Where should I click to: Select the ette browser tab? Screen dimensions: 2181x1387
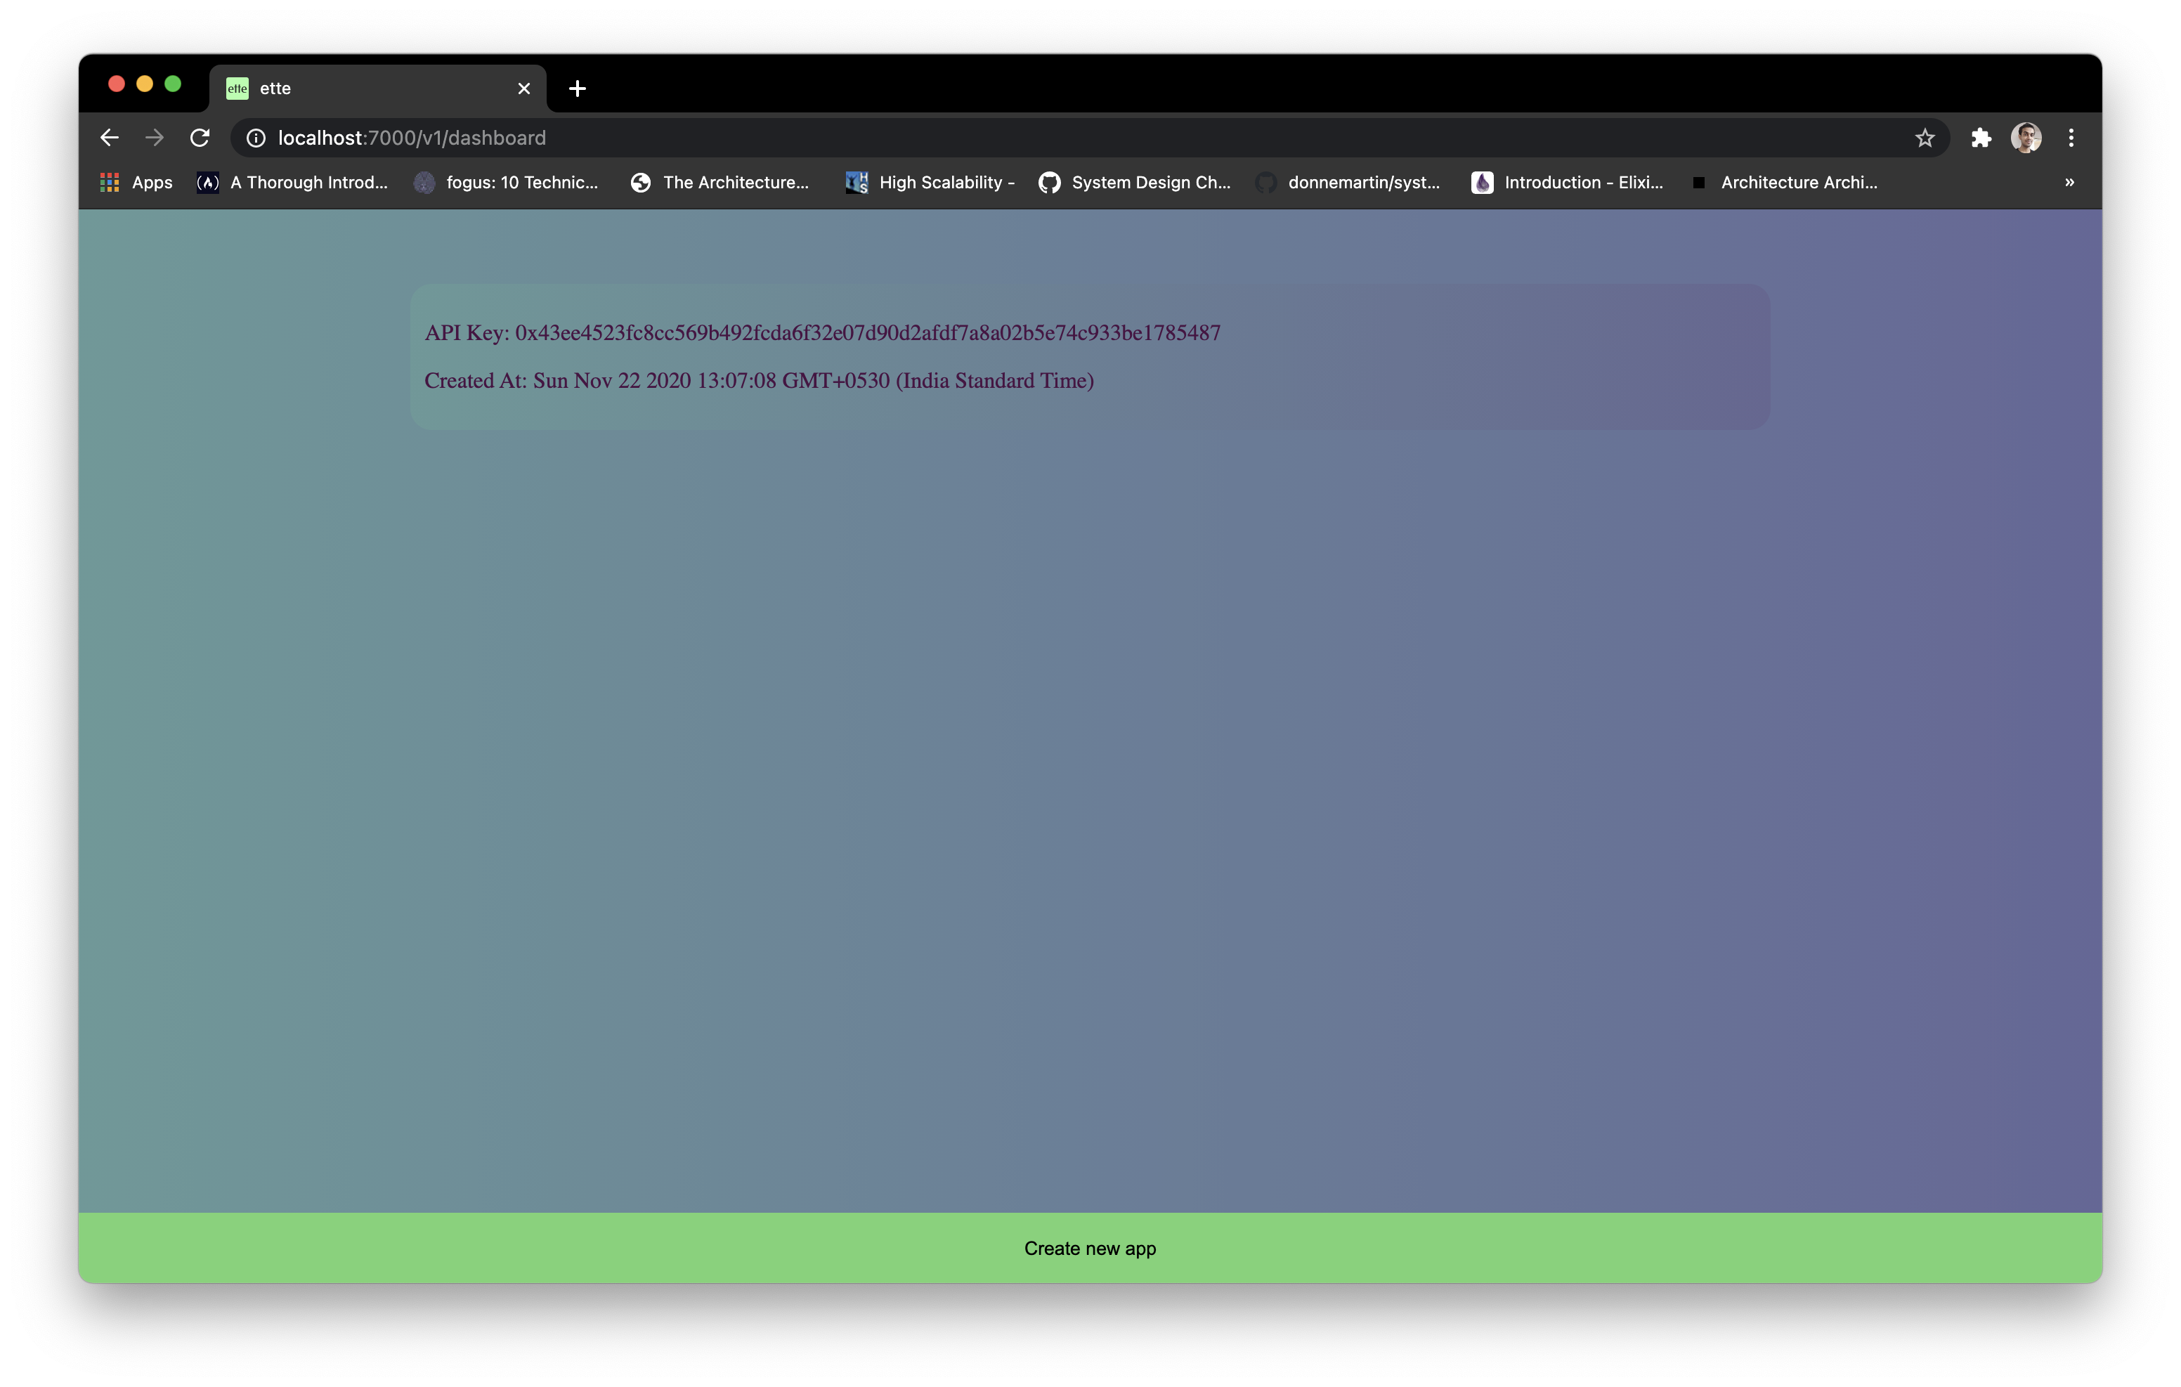point(363,89)
